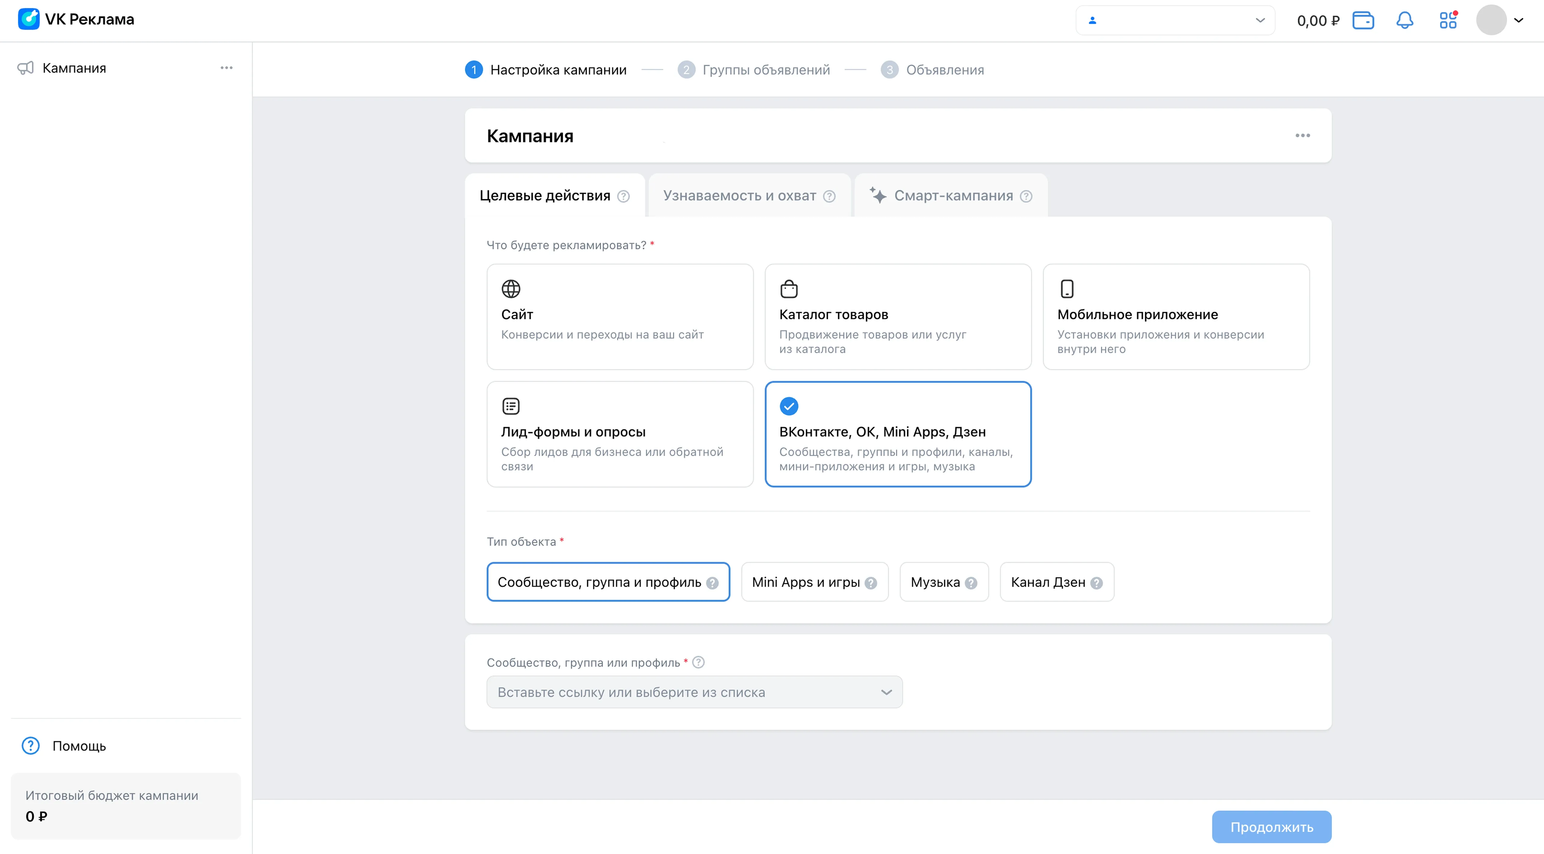This screenshot has height=854, width=1544.
Task: Switch to Узнаваемость и охват tab
Action: 739,196
